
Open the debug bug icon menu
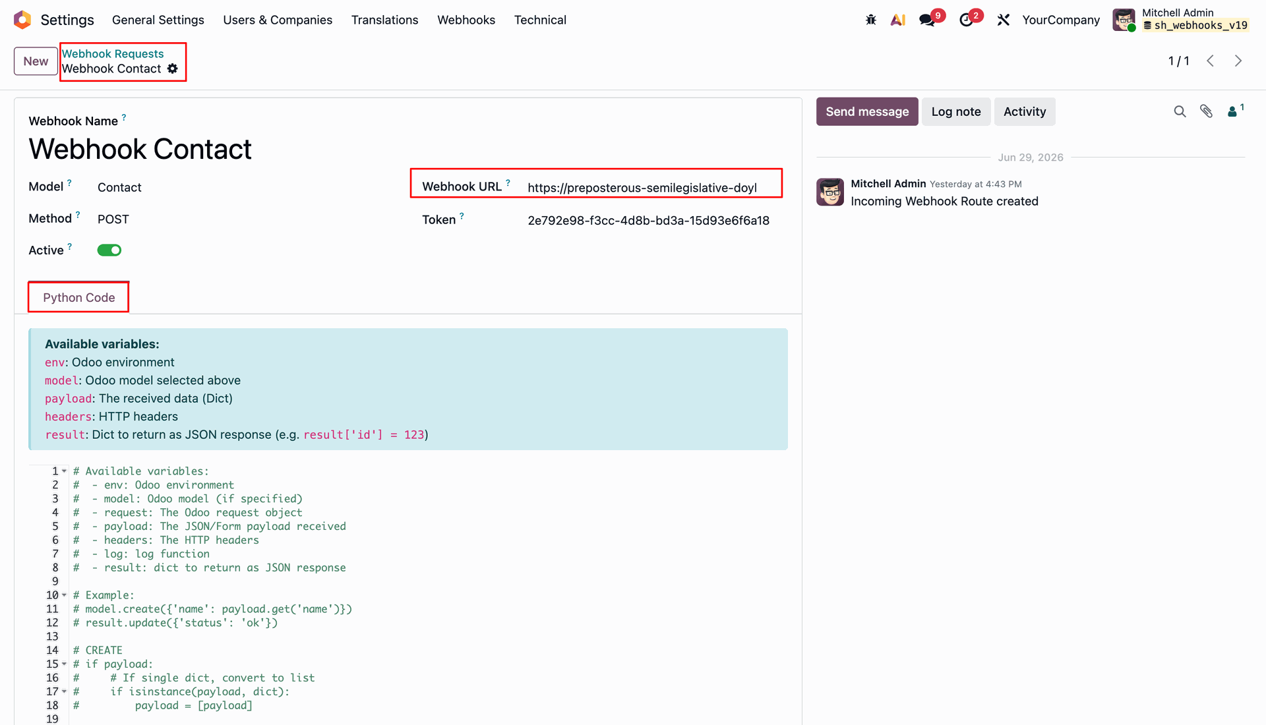(871, 20)
